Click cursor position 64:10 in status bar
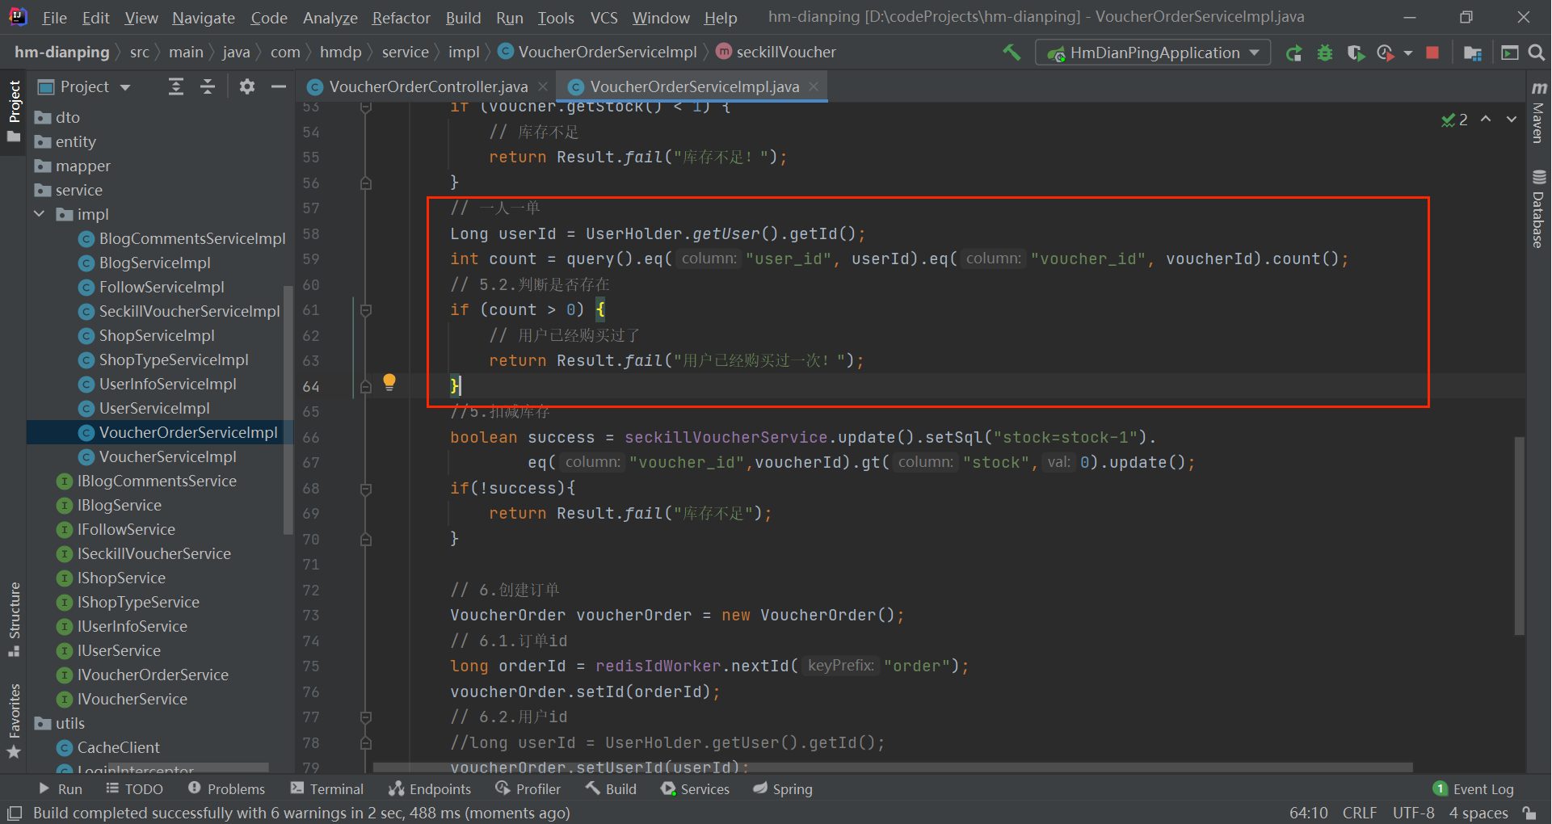The height and width of the screenshot is (824, 1552). (x=1308, y=813)
